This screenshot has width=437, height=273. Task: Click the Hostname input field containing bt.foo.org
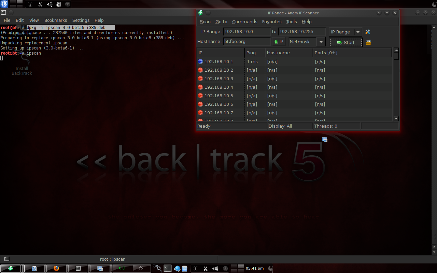tap(247, 42)
